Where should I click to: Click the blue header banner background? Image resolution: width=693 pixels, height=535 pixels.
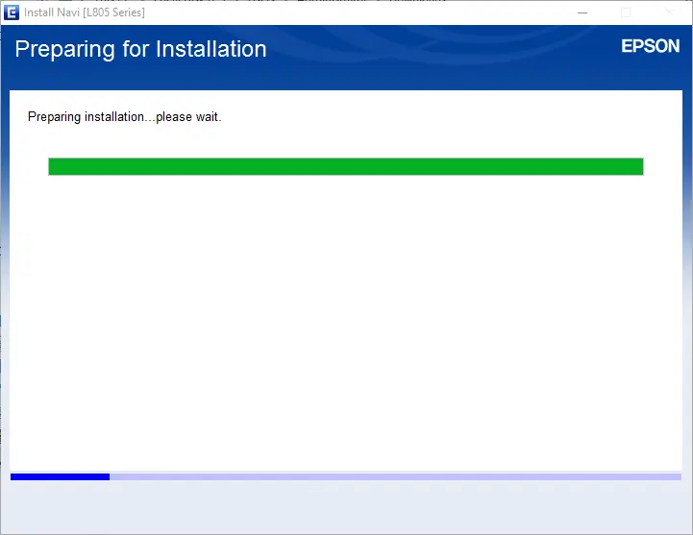coord(433,58)
